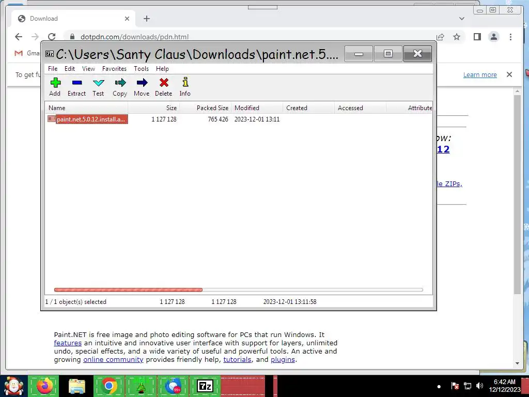529x397 pixels.
Task: Open the Edit menu in 7-Zip
Action: click(70, 69)
